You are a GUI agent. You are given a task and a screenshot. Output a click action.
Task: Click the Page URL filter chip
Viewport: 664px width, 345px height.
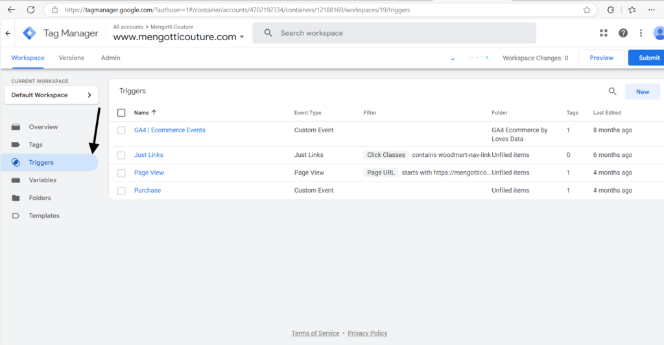click(x=381, y=172)
